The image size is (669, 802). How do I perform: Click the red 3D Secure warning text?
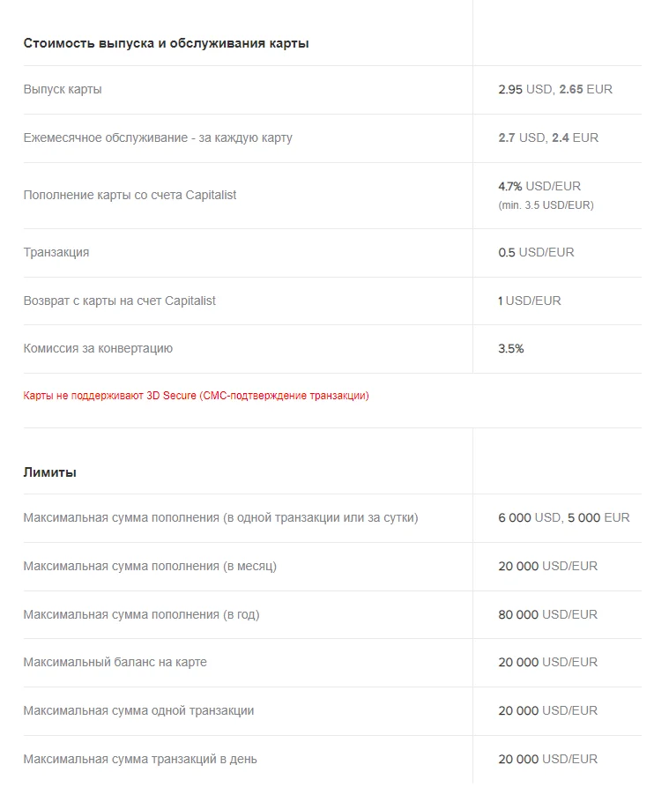196,396
